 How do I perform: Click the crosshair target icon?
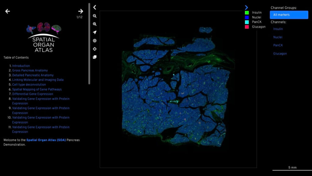pyautogui.click(x=95, y=49)
